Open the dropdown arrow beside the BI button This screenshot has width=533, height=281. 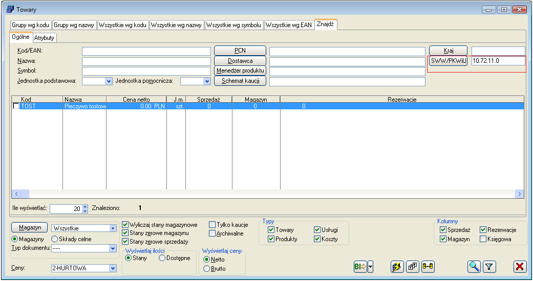pos(371,267)
